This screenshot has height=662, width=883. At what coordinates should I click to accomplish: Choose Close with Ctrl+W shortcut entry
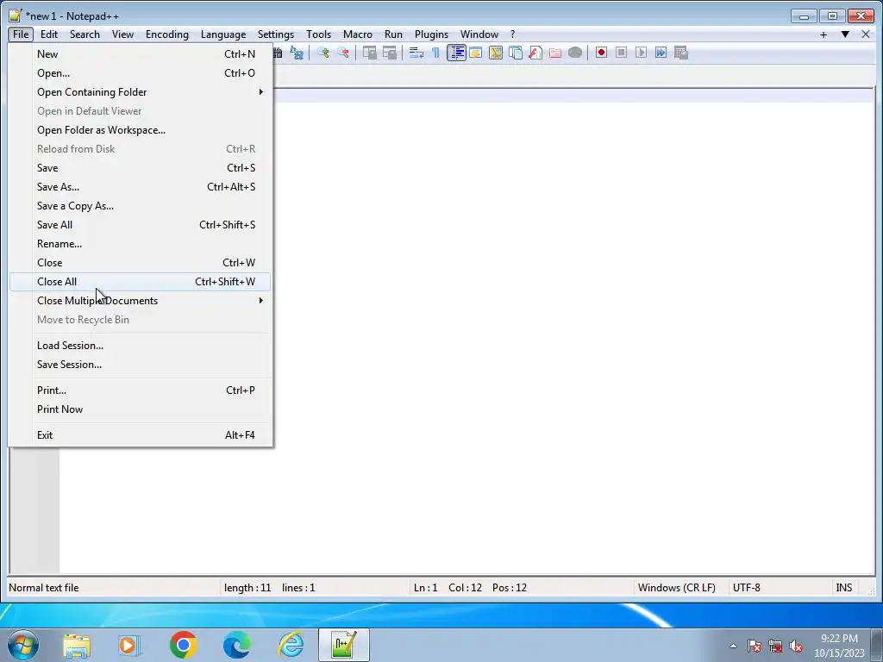click(x=141, y=263)
